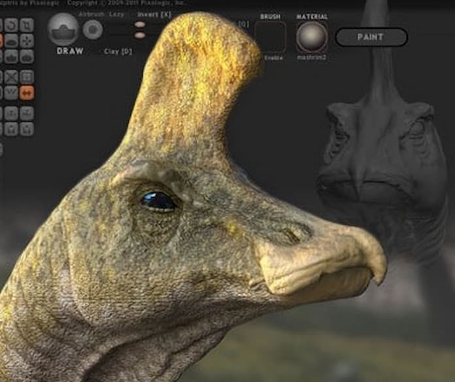Click the Import mesh icon
This screenshot has height=382, width=455.
27,113
